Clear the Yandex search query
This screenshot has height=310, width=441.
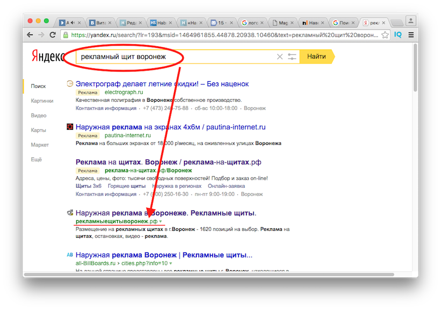280,57
